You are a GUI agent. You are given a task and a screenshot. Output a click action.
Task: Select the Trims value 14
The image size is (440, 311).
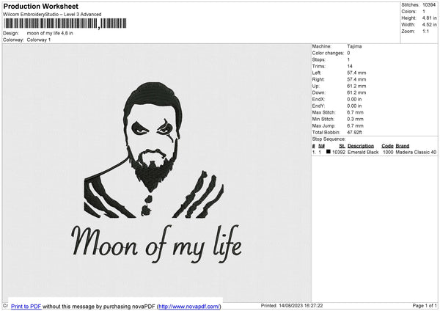point(350,66)
